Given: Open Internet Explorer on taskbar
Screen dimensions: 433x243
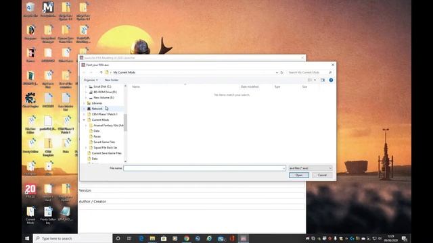Looking at the screenshot, I should [x=209, y=238].
